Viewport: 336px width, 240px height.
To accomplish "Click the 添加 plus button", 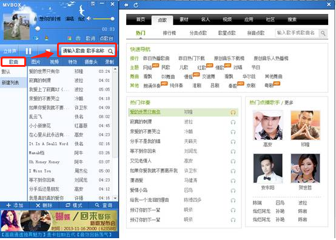I will [x=15, y=205].
